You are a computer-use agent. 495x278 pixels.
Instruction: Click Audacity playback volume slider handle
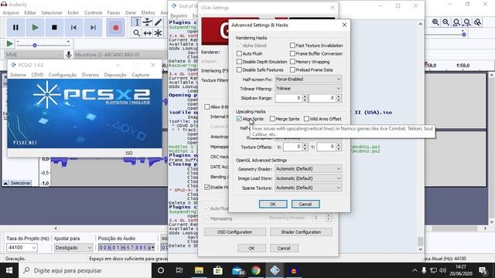click(x=464, y=34)
